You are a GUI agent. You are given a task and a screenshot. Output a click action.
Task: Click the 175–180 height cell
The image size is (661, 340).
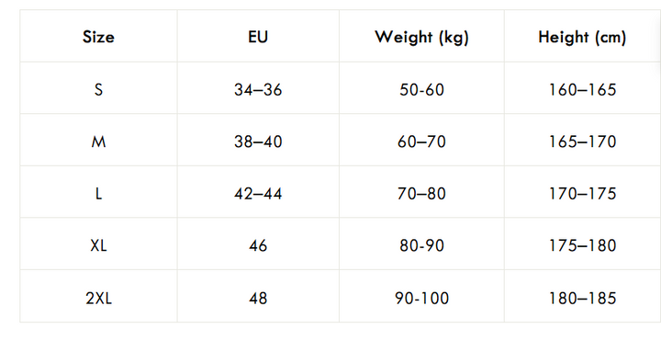point(582,245)
